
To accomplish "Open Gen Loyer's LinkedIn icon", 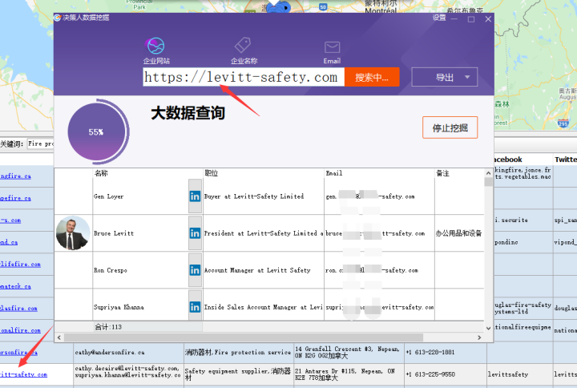I will point(195,196).
